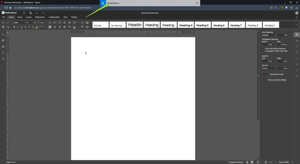Switch to the Insert tab
This screenshot has height=164, width=300.
click(x=20, y=17)
